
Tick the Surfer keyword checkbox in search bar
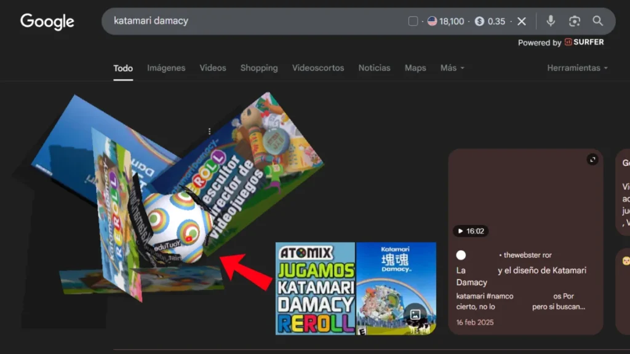pos(413,22)
